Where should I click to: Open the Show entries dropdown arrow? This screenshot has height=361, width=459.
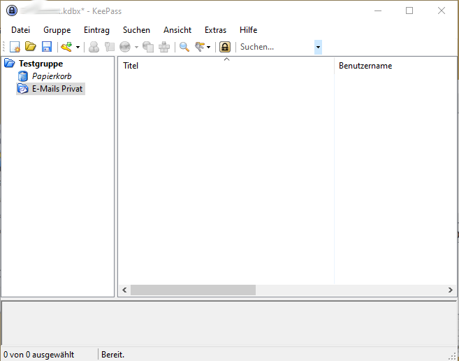[209, 48]
